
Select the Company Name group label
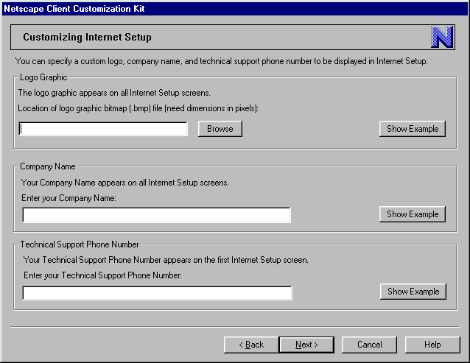(x=48, y=166)
